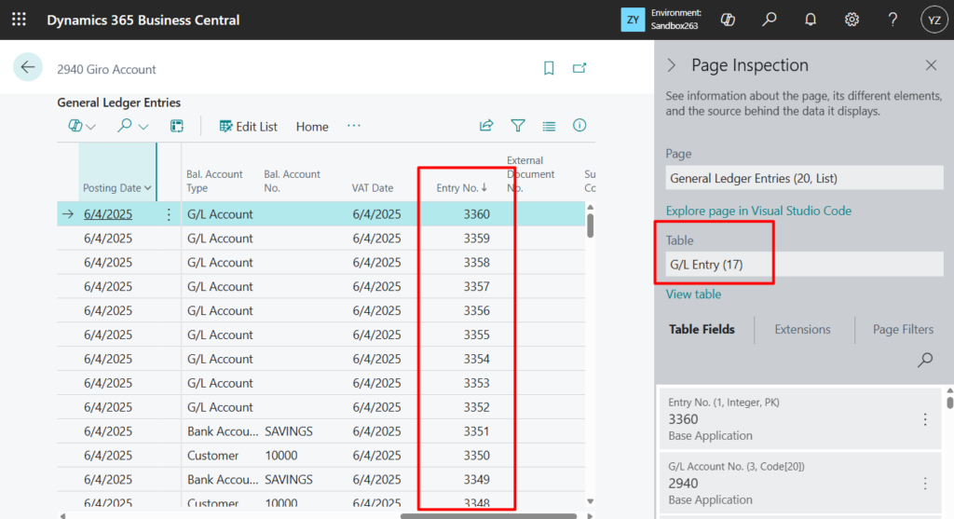954x519 pixels.
Task: Expand the Posting Date column dropdown
Action: point(148,188)
